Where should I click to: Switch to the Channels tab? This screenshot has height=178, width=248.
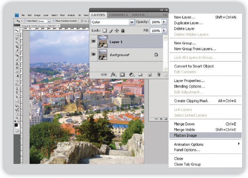pyautogui.click(x=118, y=15)
